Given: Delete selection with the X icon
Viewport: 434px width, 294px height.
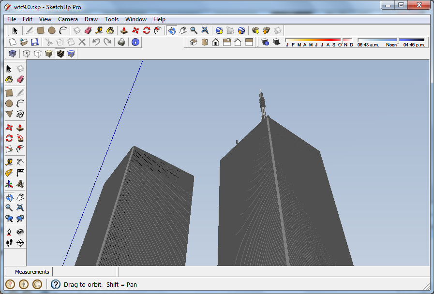Looking at the screenshot, I should click(x=82, y=42).
